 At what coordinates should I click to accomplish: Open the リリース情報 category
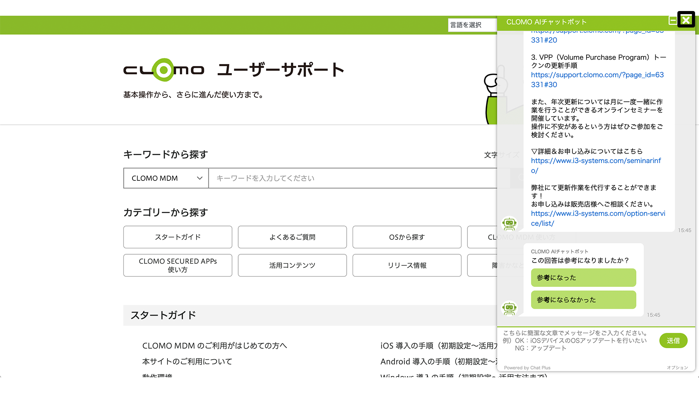click(407, 265)
